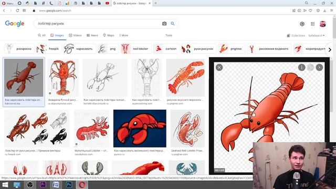Open the selected kaknisovat lobster thumbnail

tap(24, 78)
